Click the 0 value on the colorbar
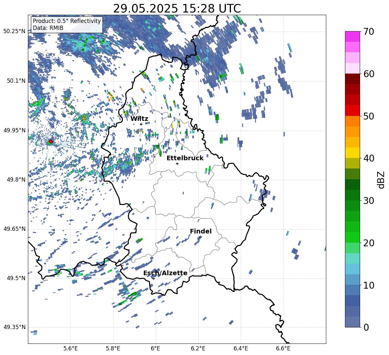This screenshot has width=389, height=355. 366,327
